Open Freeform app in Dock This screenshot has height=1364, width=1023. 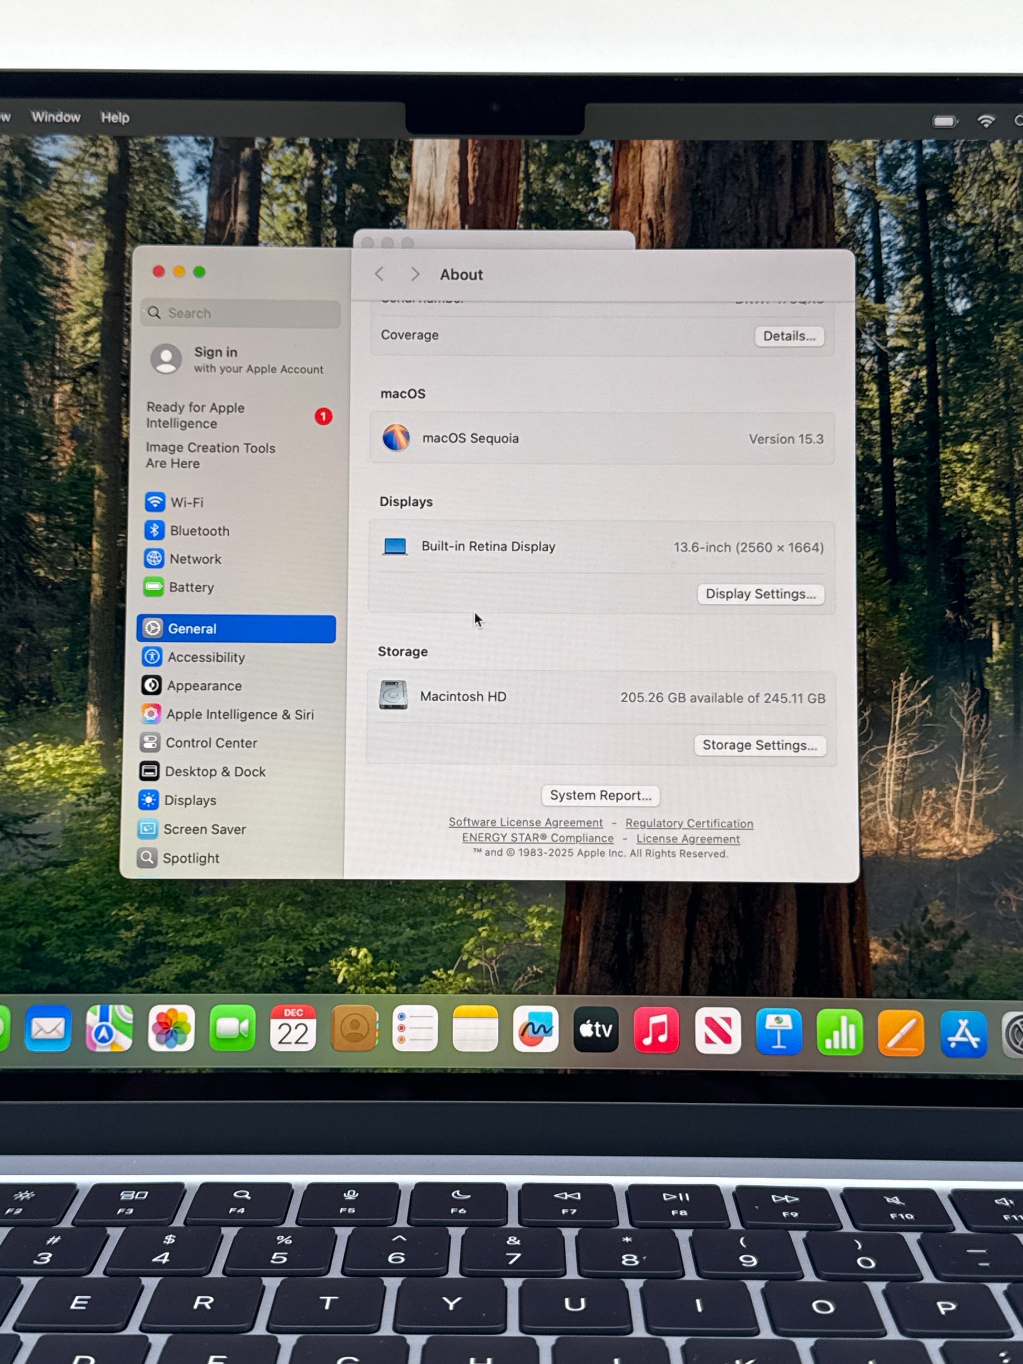(x=535, y=1029)
